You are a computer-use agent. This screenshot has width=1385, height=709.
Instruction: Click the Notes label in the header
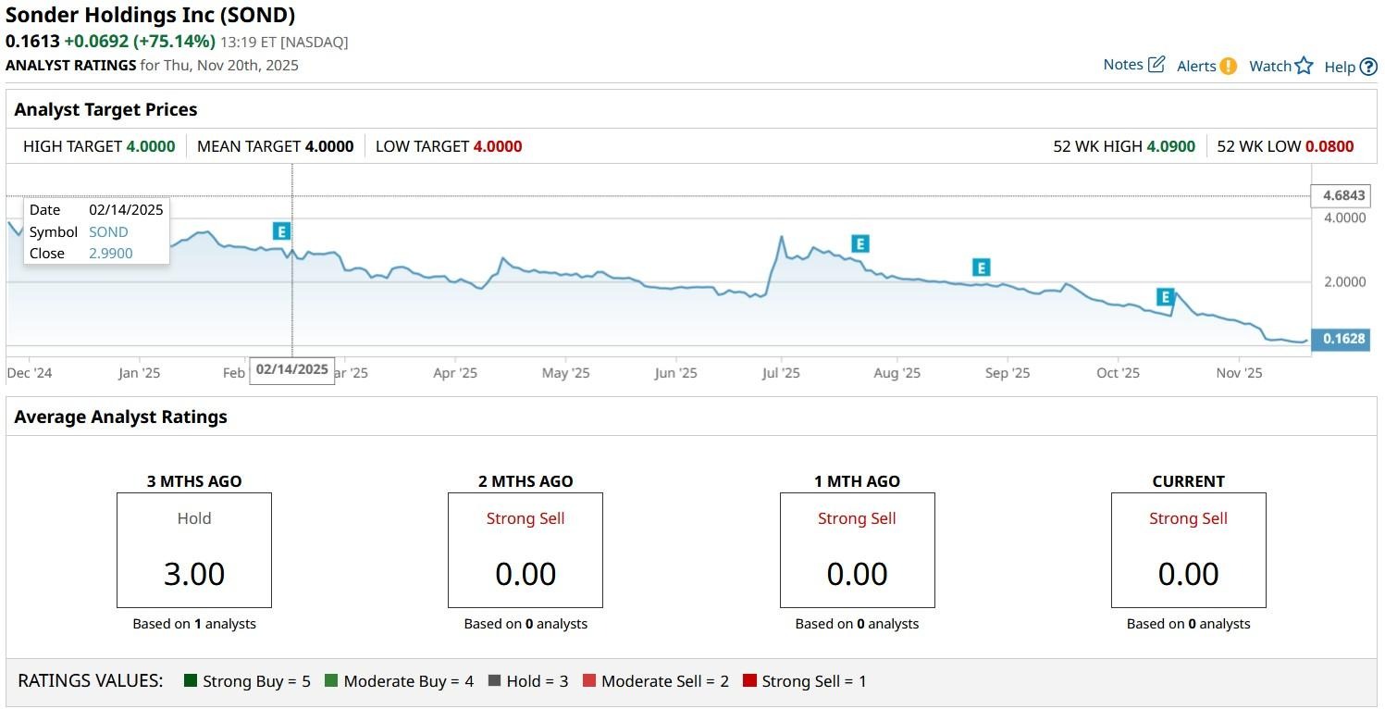pos(1123,64)
